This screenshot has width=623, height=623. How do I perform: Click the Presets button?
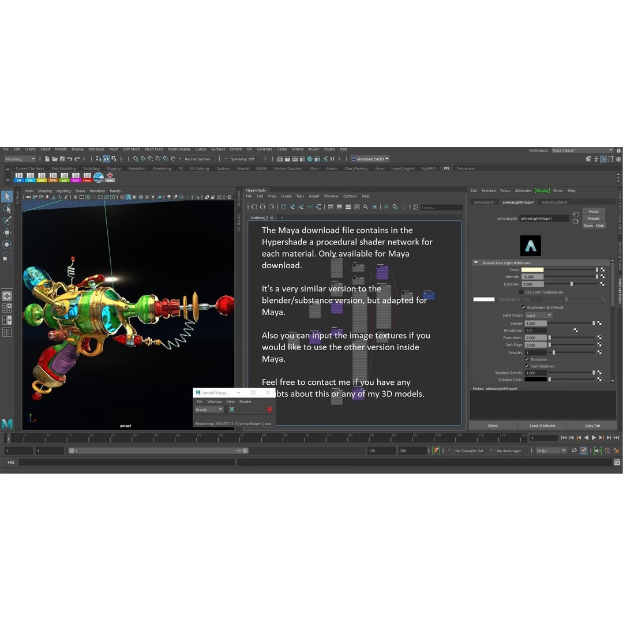pyautogui.click(x=594, y=219)
